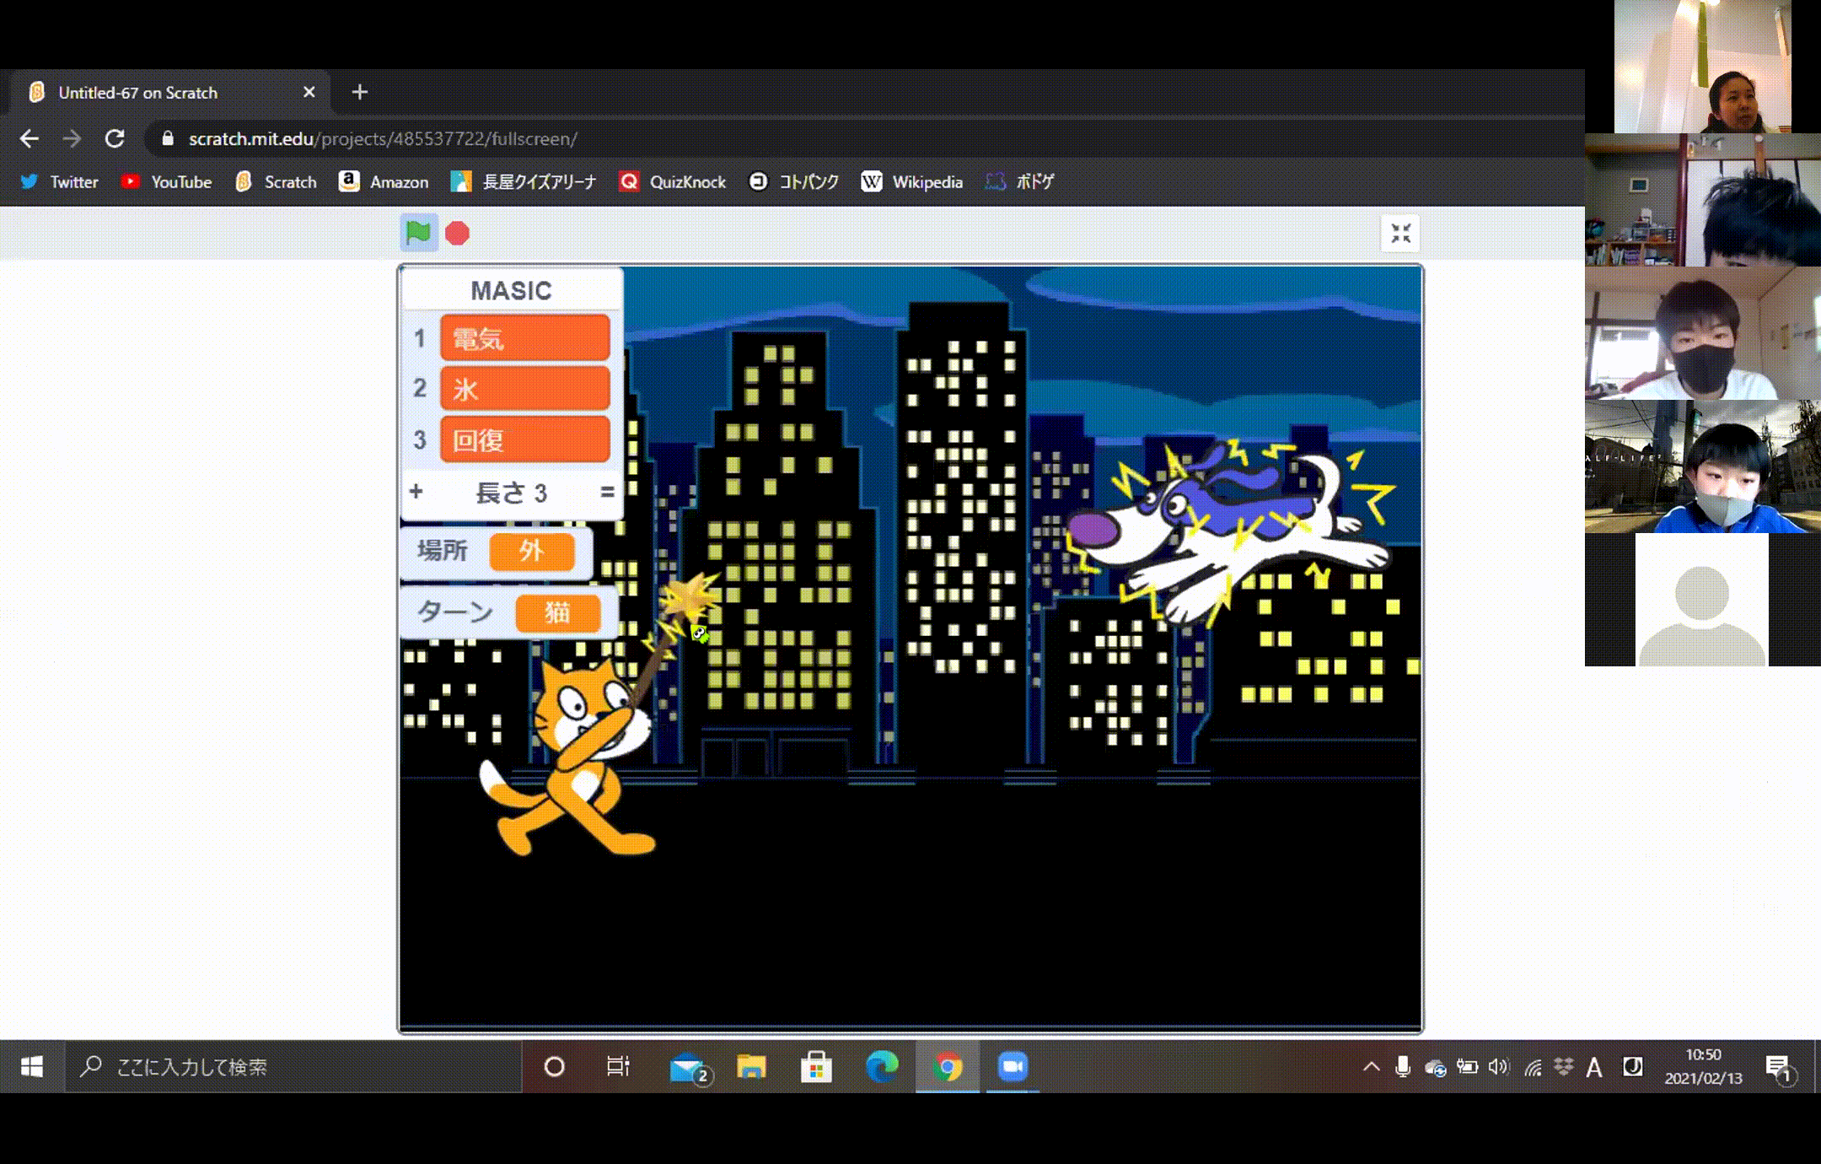Reload the Scratch page
Viewport: 1821px width, 1164px height.
click(x=115, y=138)
